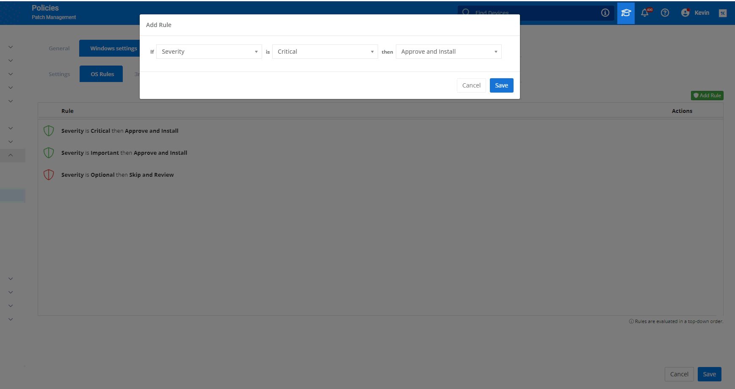
Task: Open the graduation cap learning icon
Action: click(626, 13)
